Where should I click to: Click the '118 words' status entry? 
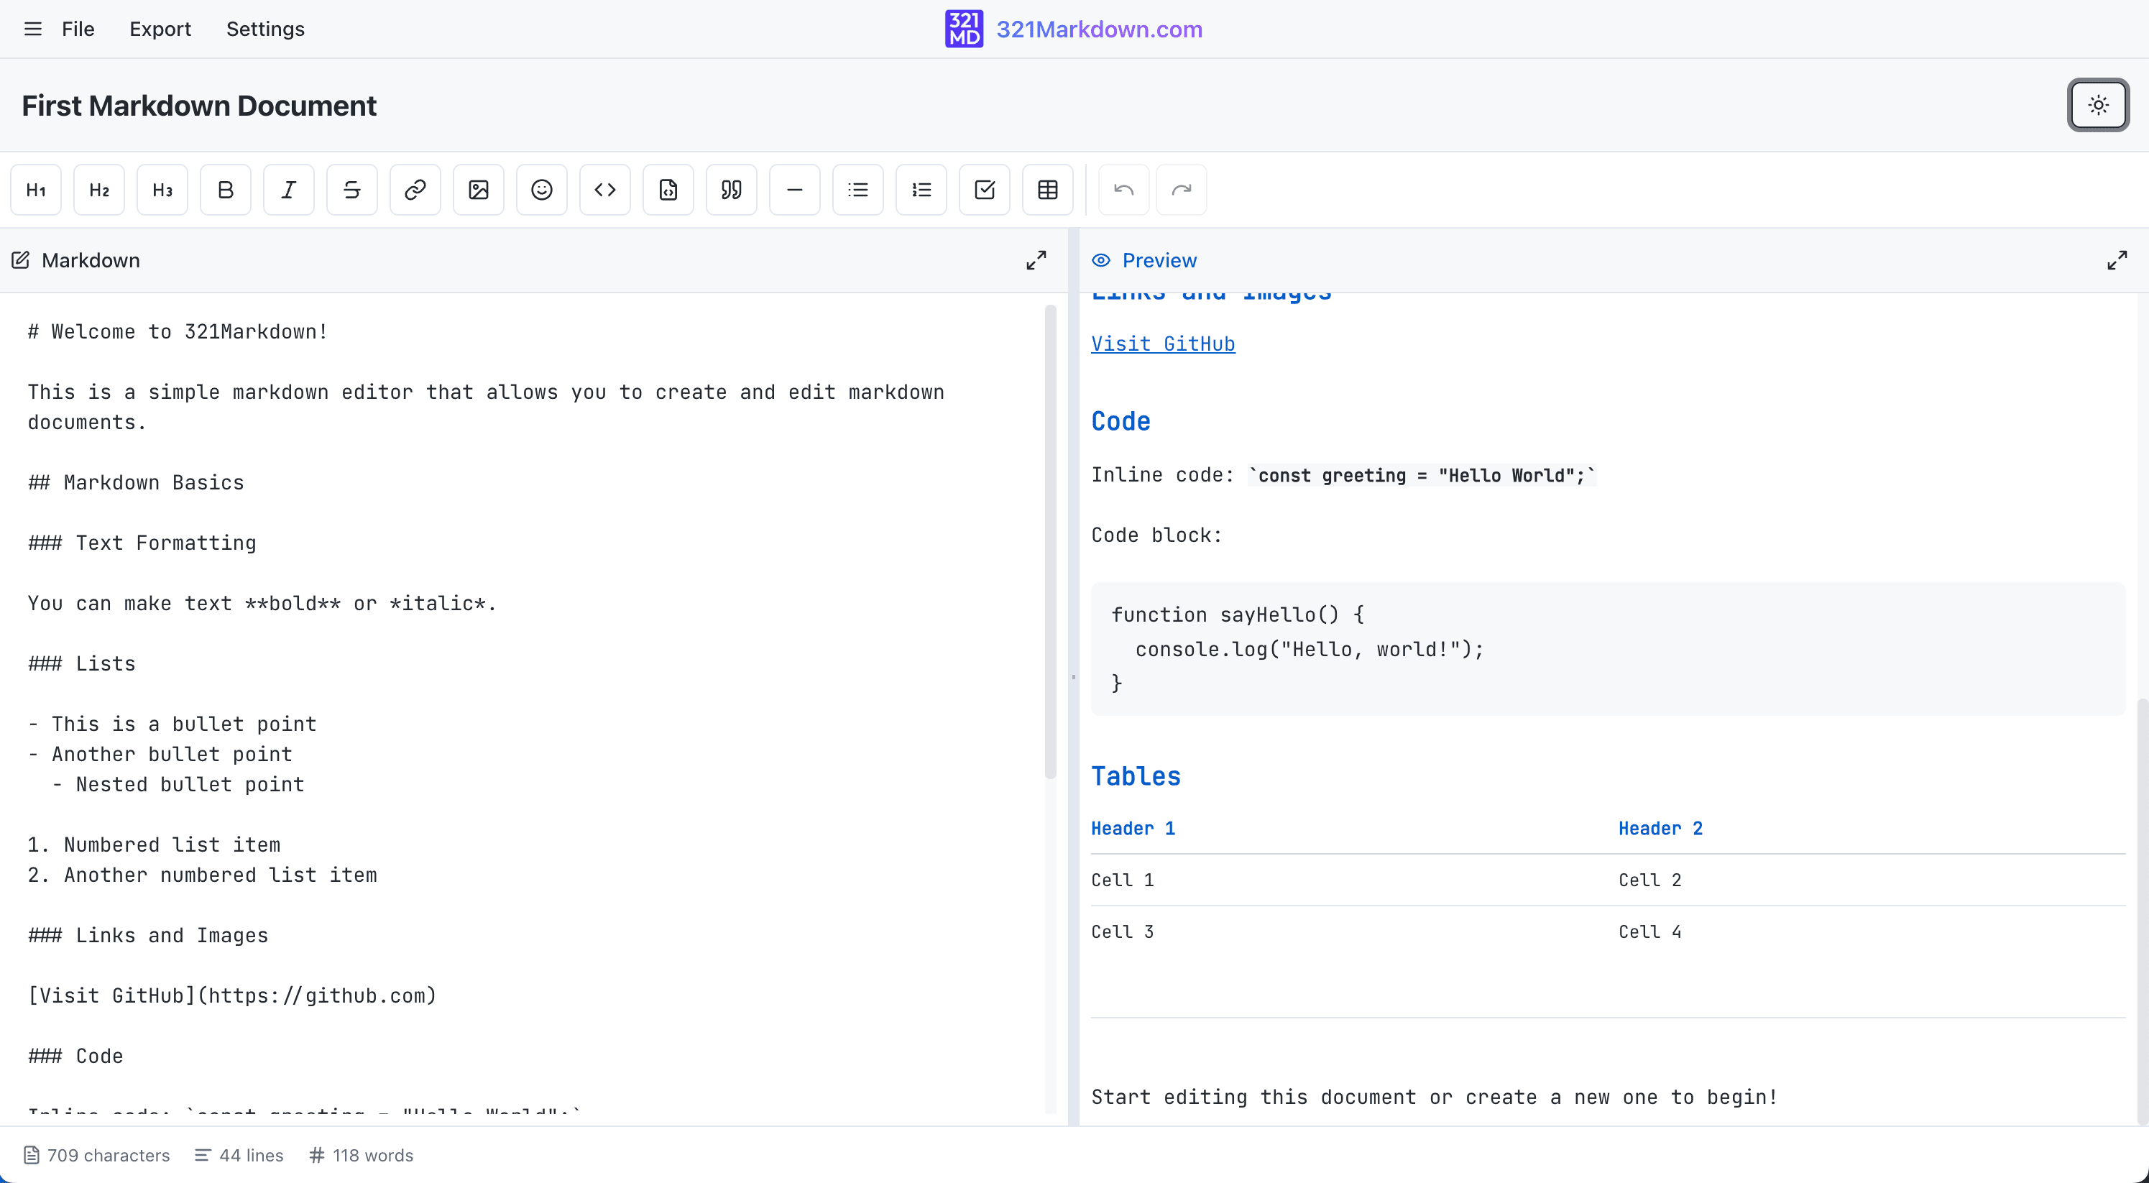[360, 1156]
